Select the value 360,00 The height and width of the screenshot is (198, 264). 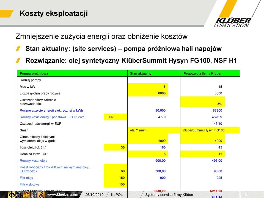pos(160,171)
